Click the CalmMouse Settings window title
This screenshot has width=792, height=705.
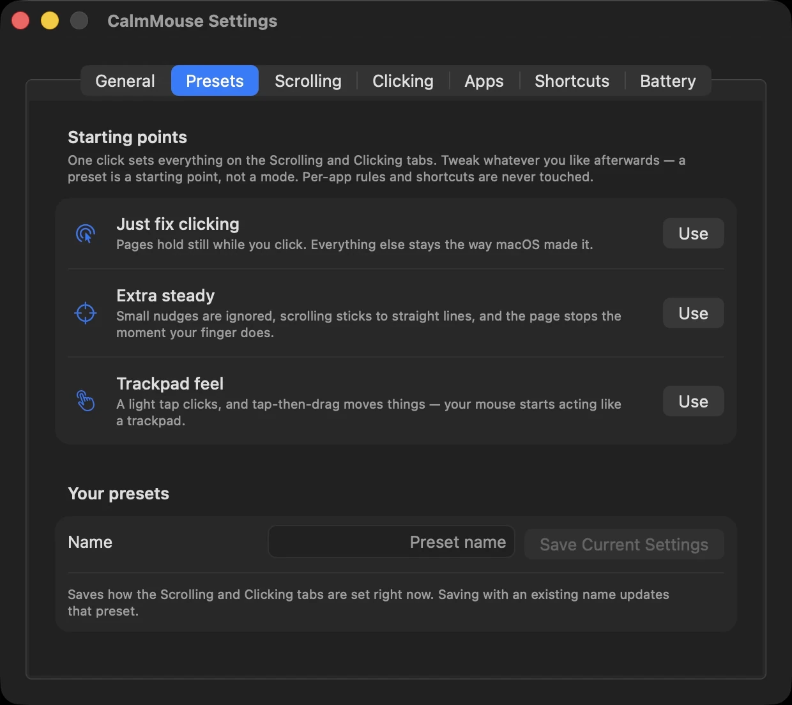point(192,21)
